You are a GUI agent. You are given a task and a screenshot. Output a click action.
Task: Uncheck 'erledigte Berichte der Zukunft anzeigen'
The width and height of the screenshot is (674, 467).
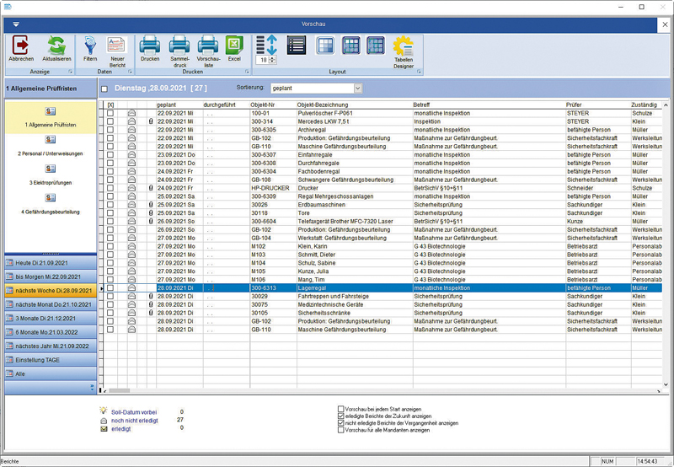tap(340, 416)
